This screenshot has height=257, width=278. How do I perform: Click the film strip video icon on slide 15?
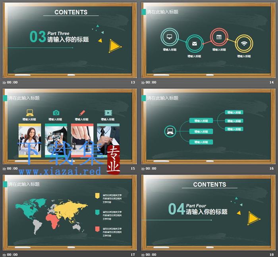(108, 113)
